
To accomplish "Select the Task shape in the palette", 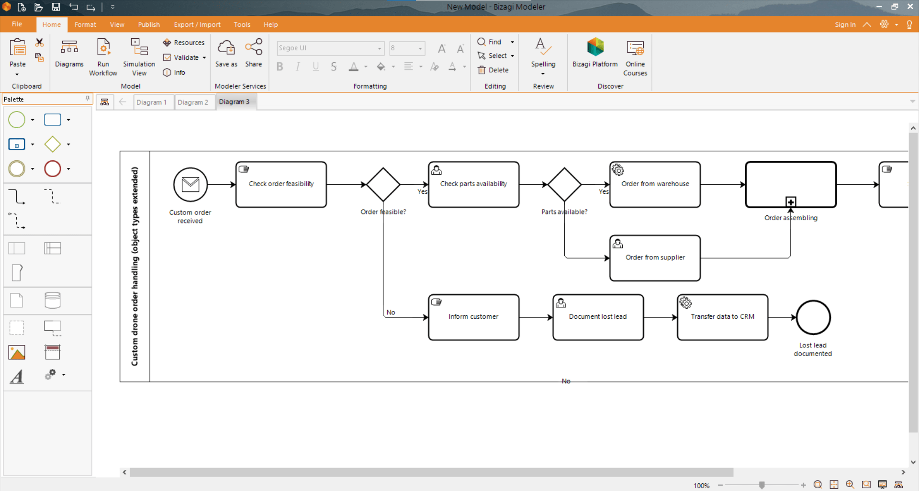I will pyautogui.click(x=53, y=120).
